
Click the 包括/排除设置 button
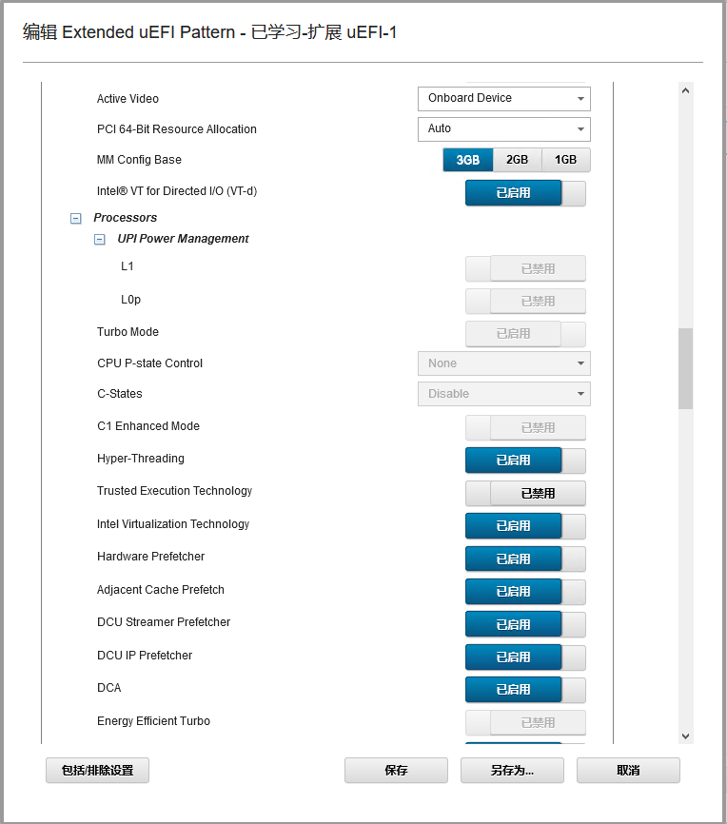tap(97, 771)
